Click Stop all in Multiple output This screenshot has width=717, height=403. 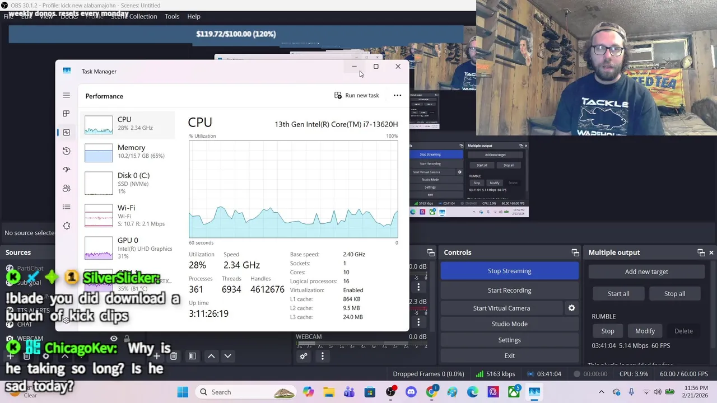pos(674,293)
